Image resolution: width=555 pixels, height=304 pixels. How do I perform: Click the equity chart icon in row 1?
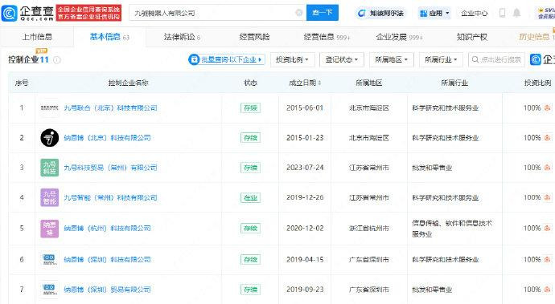[x=548, y=107]
